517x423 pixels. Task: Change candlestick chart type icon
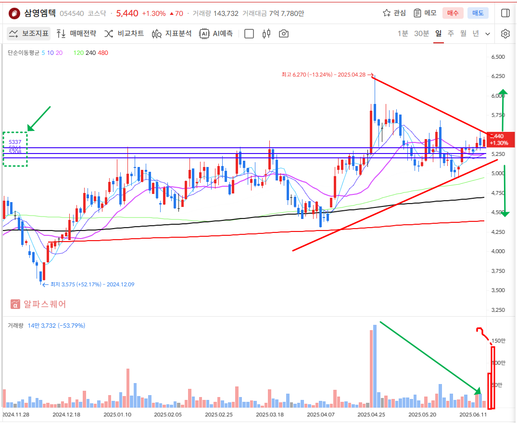[266, 33]
